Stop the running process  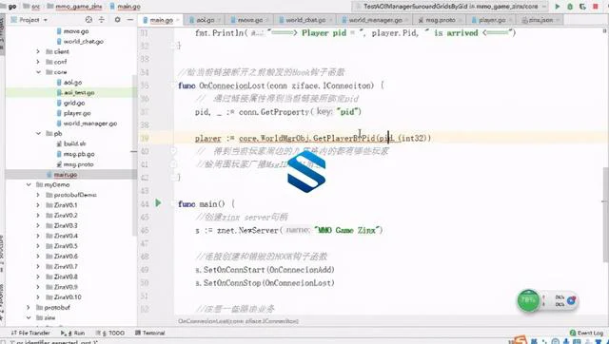(x=596, y=7)
